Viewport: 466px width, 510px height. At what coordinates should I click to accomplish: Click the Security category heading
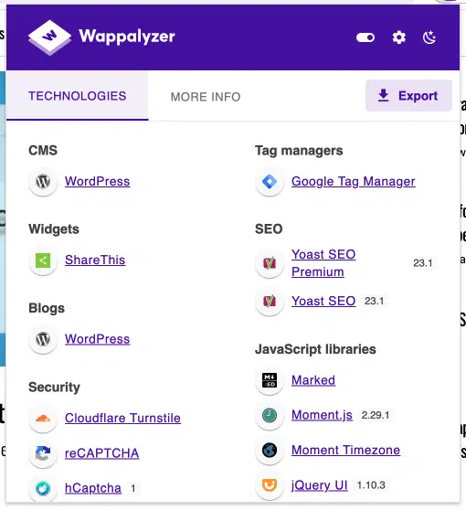pos(54,387)
